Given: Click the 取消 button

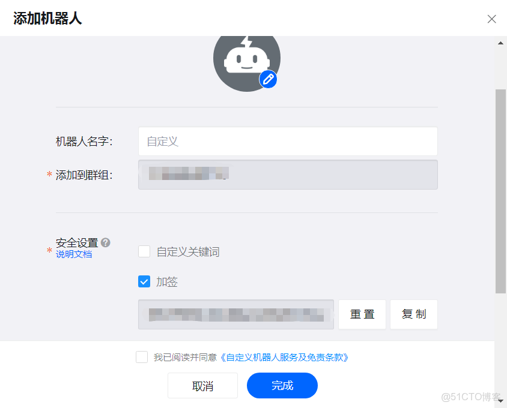Looking at the screenshot, I should click(x=202, y=386).
